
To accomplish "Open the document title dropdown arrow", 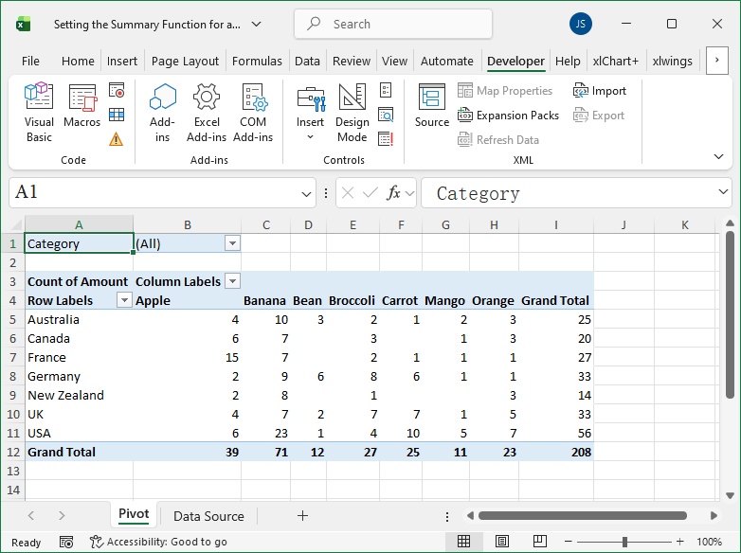I will click(256, 24).
